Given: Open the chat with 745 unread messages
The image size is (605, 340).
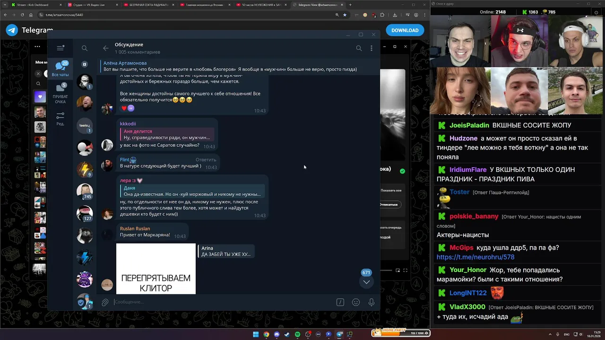Looking at the screenshot, I should point(85,191).
